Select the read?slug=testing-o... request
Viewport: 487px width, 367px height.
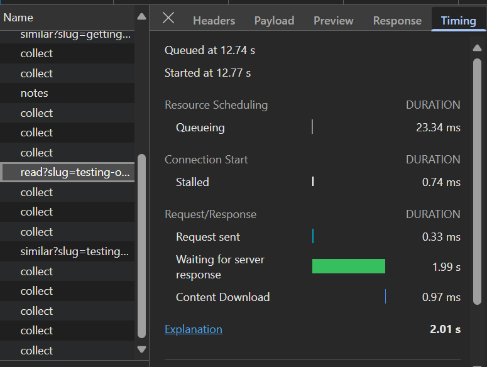[x=68, y=172]
